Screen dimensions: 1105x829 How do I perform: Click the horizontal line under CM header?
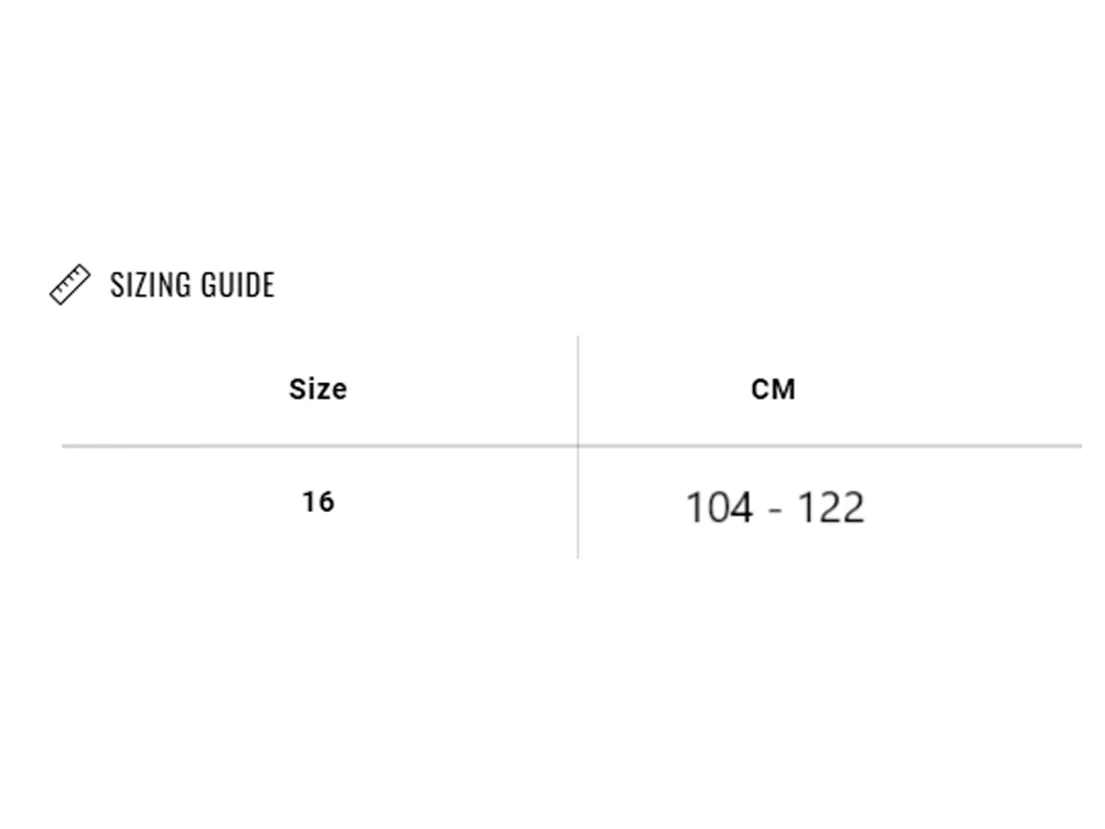[831, 446]
